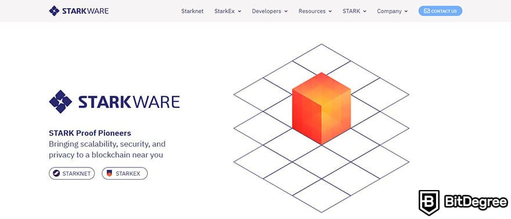Click the large StarkWare hero logo emblem
Screen dimensions: 511x219
(60, 102)
